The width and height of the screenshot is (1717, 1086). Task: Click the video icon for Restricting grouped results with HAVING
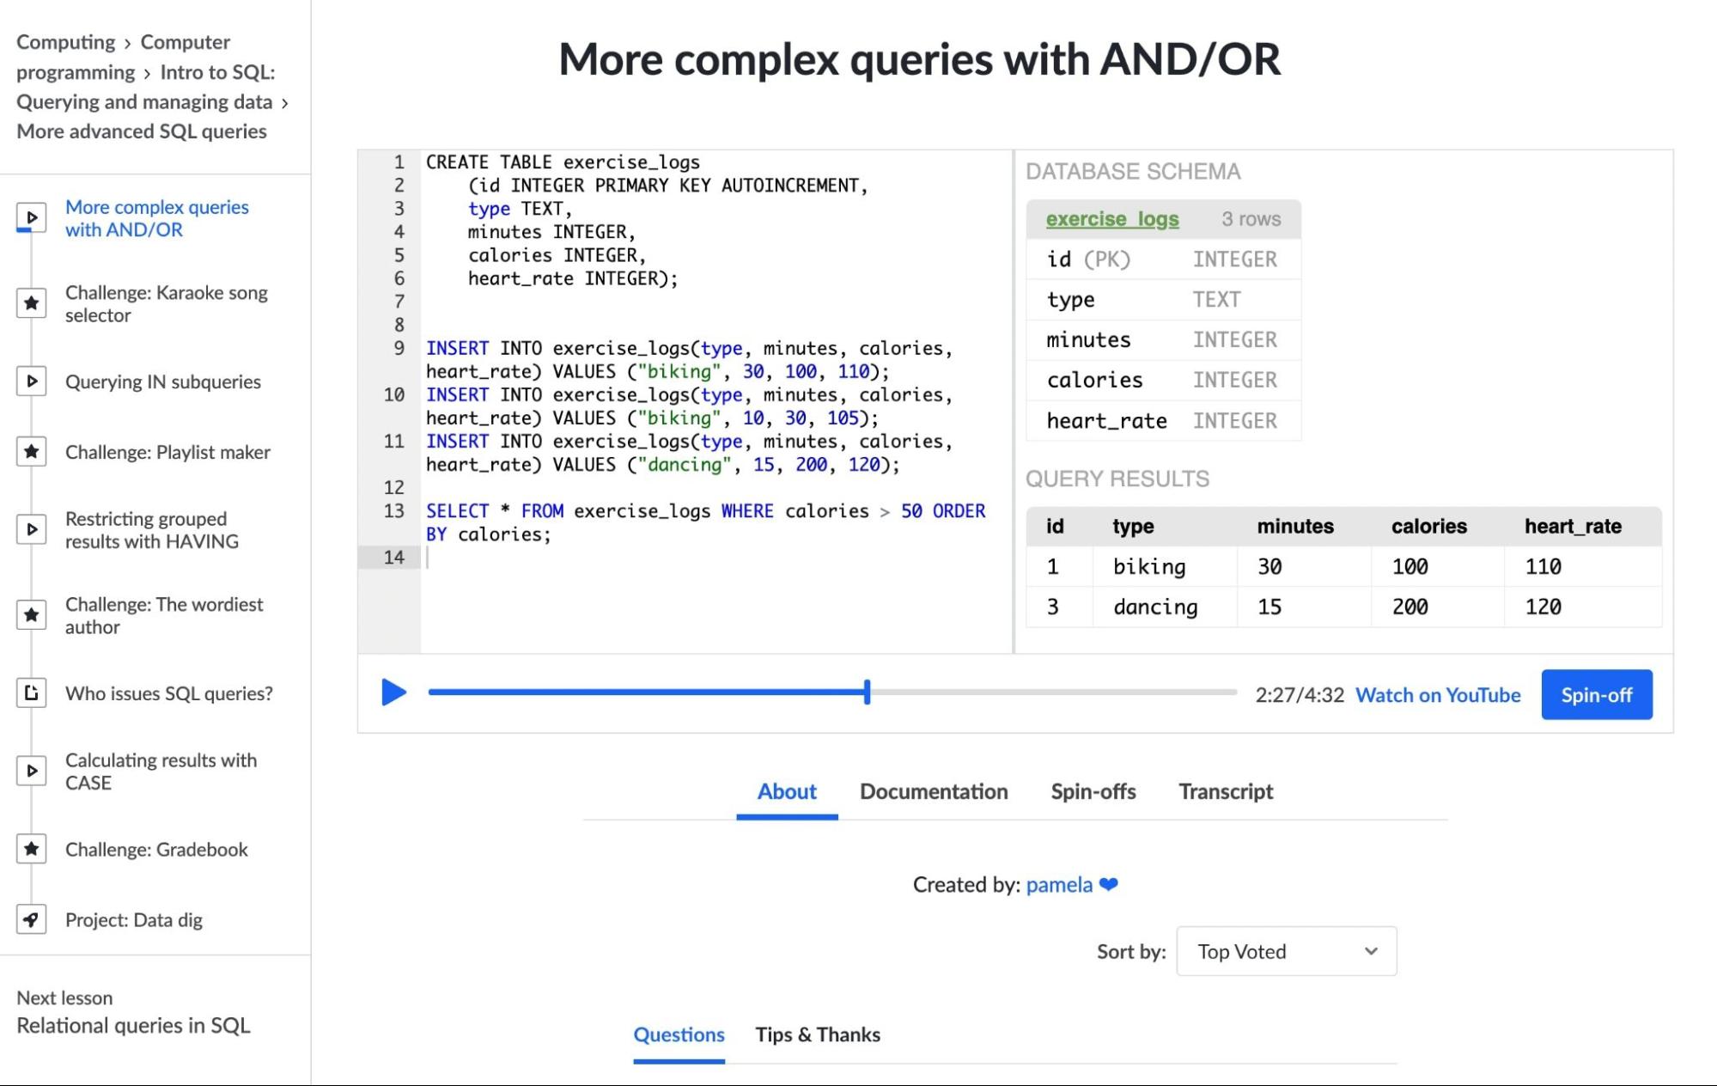click(x=32, y=529)
